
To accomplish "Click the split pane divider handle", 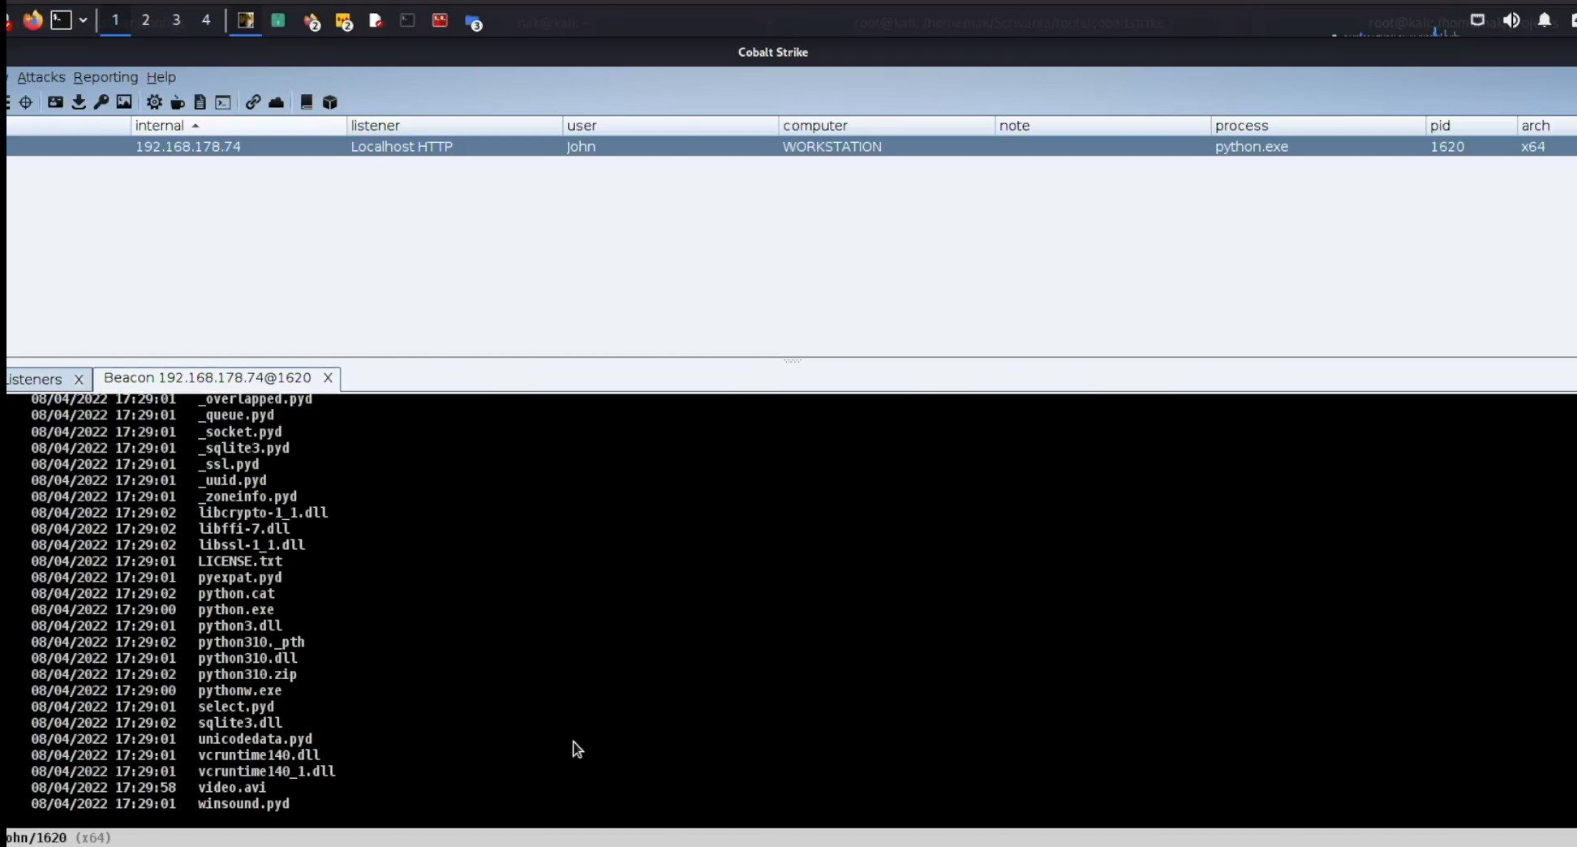I will click(x=792, y=360).
